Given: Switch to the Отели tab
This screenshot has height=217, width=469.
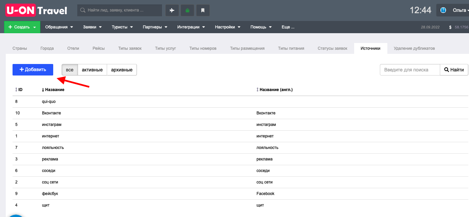Looking at the screenshot, I should pyautogui.click(x=73, y=48).
